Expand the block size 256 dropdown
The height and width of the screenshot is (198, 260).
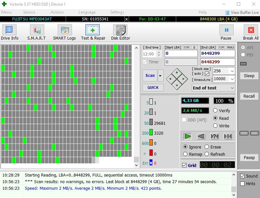click(232, 71)
